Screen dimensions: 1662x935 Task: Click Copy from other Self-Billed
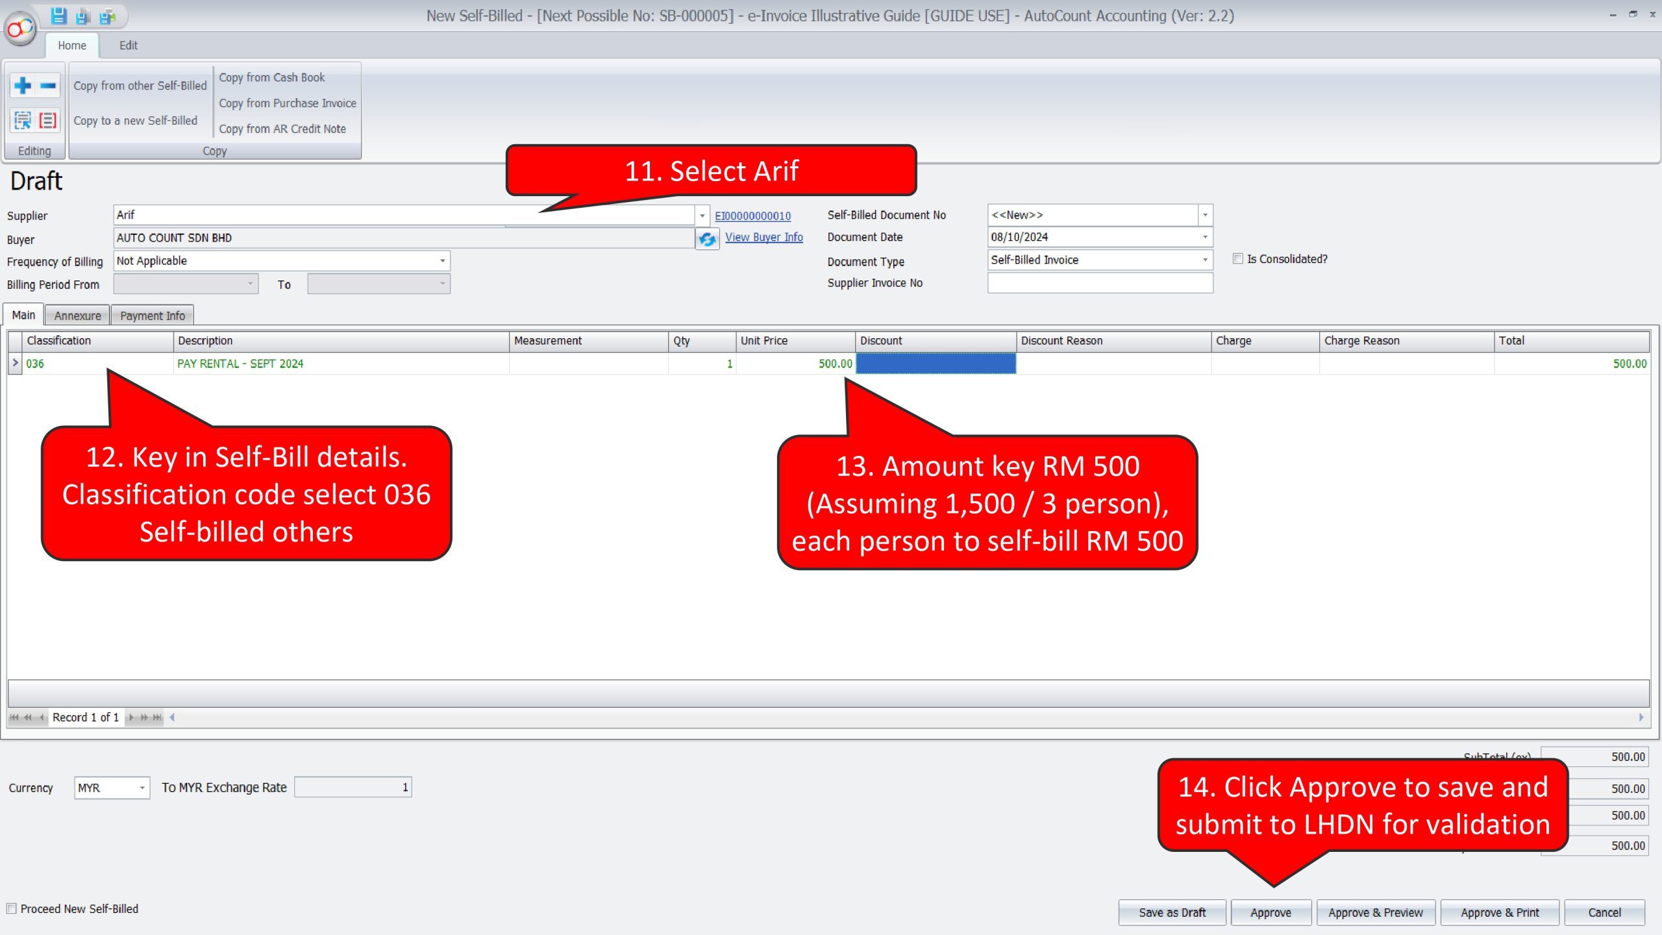click(140, 86)
